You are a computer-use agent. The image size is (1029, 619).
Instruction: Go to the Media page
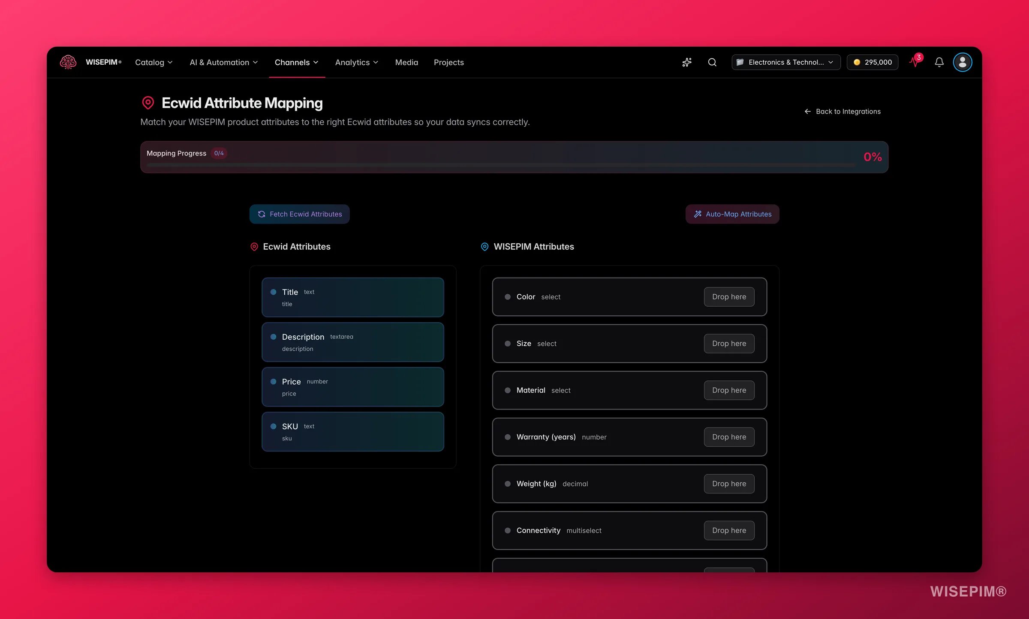pos(406,63)
